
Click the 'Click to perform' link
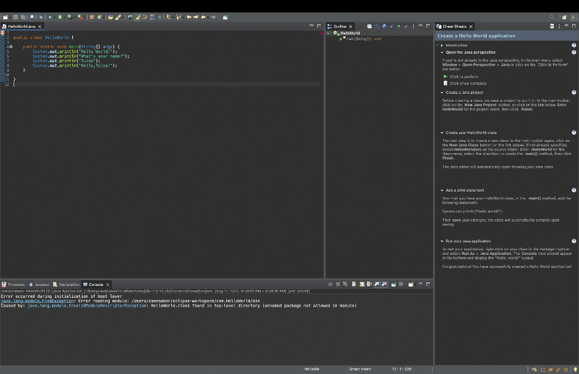coord(464,76)
